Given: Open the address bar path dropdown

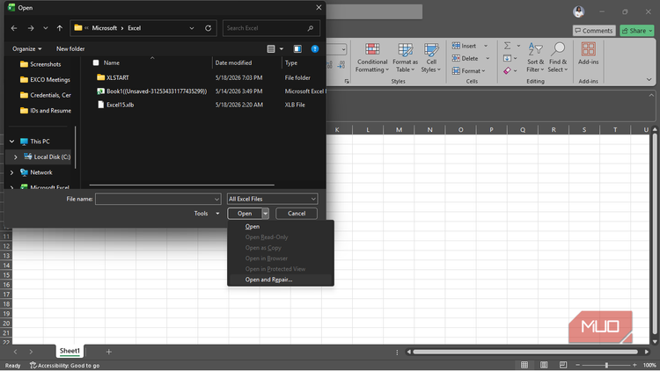Looking at the screenshot, I should [192, 28].
